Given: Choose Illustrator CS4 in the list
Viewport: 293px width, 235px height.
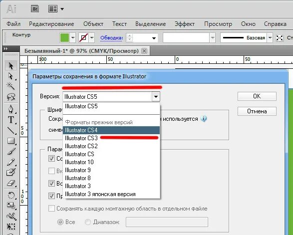Looking at the screenshot, I should (x=111, y=130).
